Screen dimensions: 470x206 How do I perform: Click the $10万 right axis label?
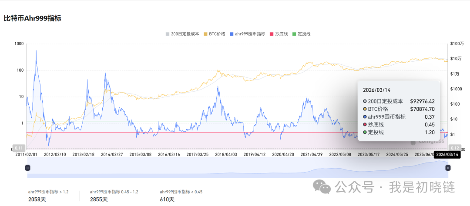[456, 59]
